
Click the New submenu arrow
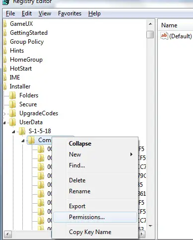pyautogui.click(x=131, y=155)
